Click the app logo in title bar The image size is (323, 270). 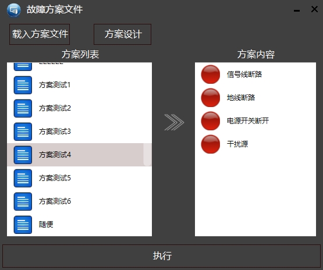[14, 10]
